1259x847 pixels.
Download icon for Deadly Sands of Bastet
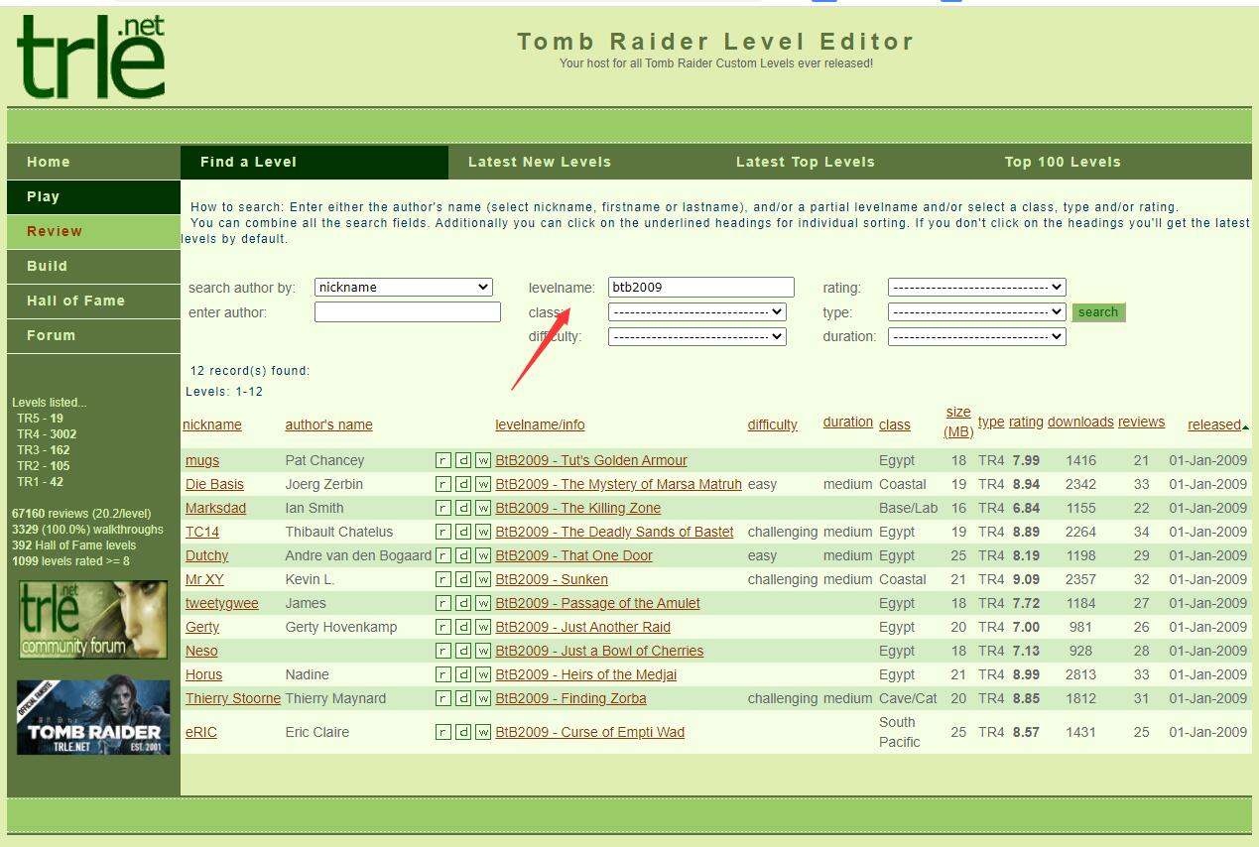pos(463,532)
